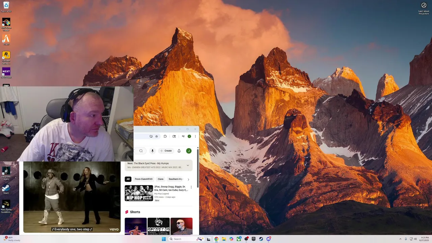
Task: Open options menu for Hip Hop Mix video
Action: (x=191, y=187)
